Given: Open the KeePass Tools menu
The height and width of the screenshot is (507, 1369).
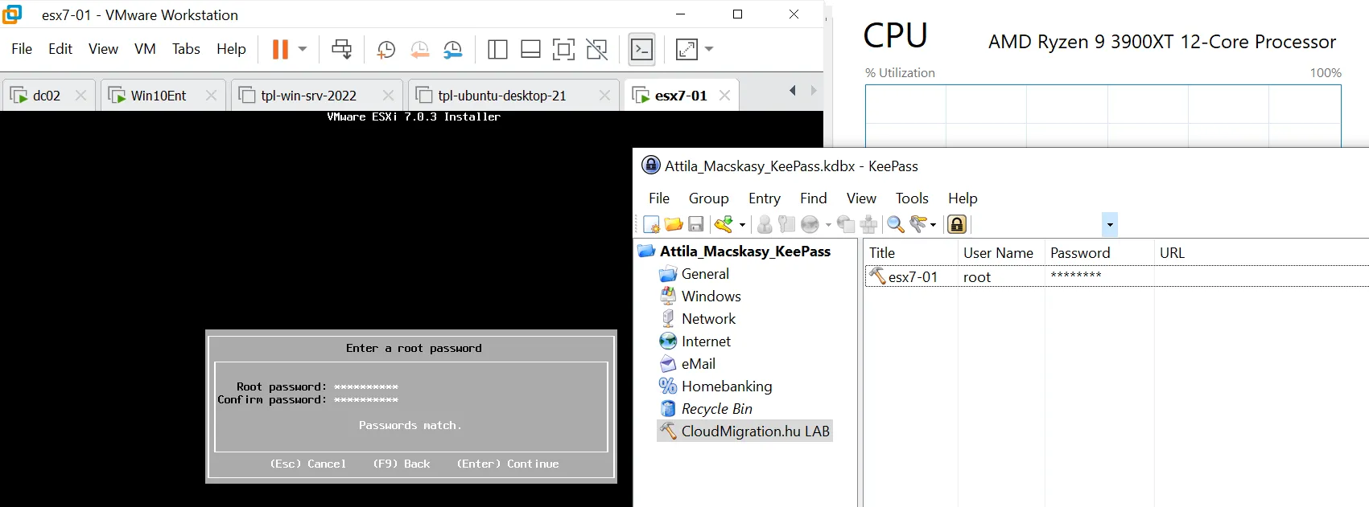Looking at the screenshot, I should coord(912,198).
